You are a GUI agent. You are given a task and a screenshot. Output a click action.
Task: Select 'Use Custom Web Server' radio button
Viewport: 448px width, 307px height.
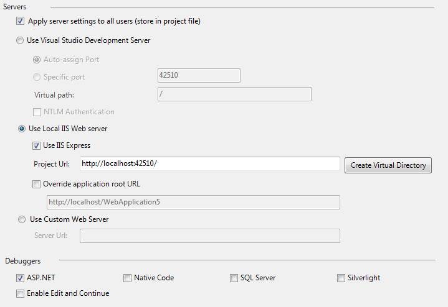click(22, 219)
